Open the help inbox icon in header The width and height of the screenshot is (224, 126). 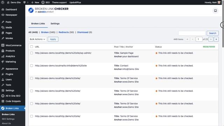click(x=215, y=10)
